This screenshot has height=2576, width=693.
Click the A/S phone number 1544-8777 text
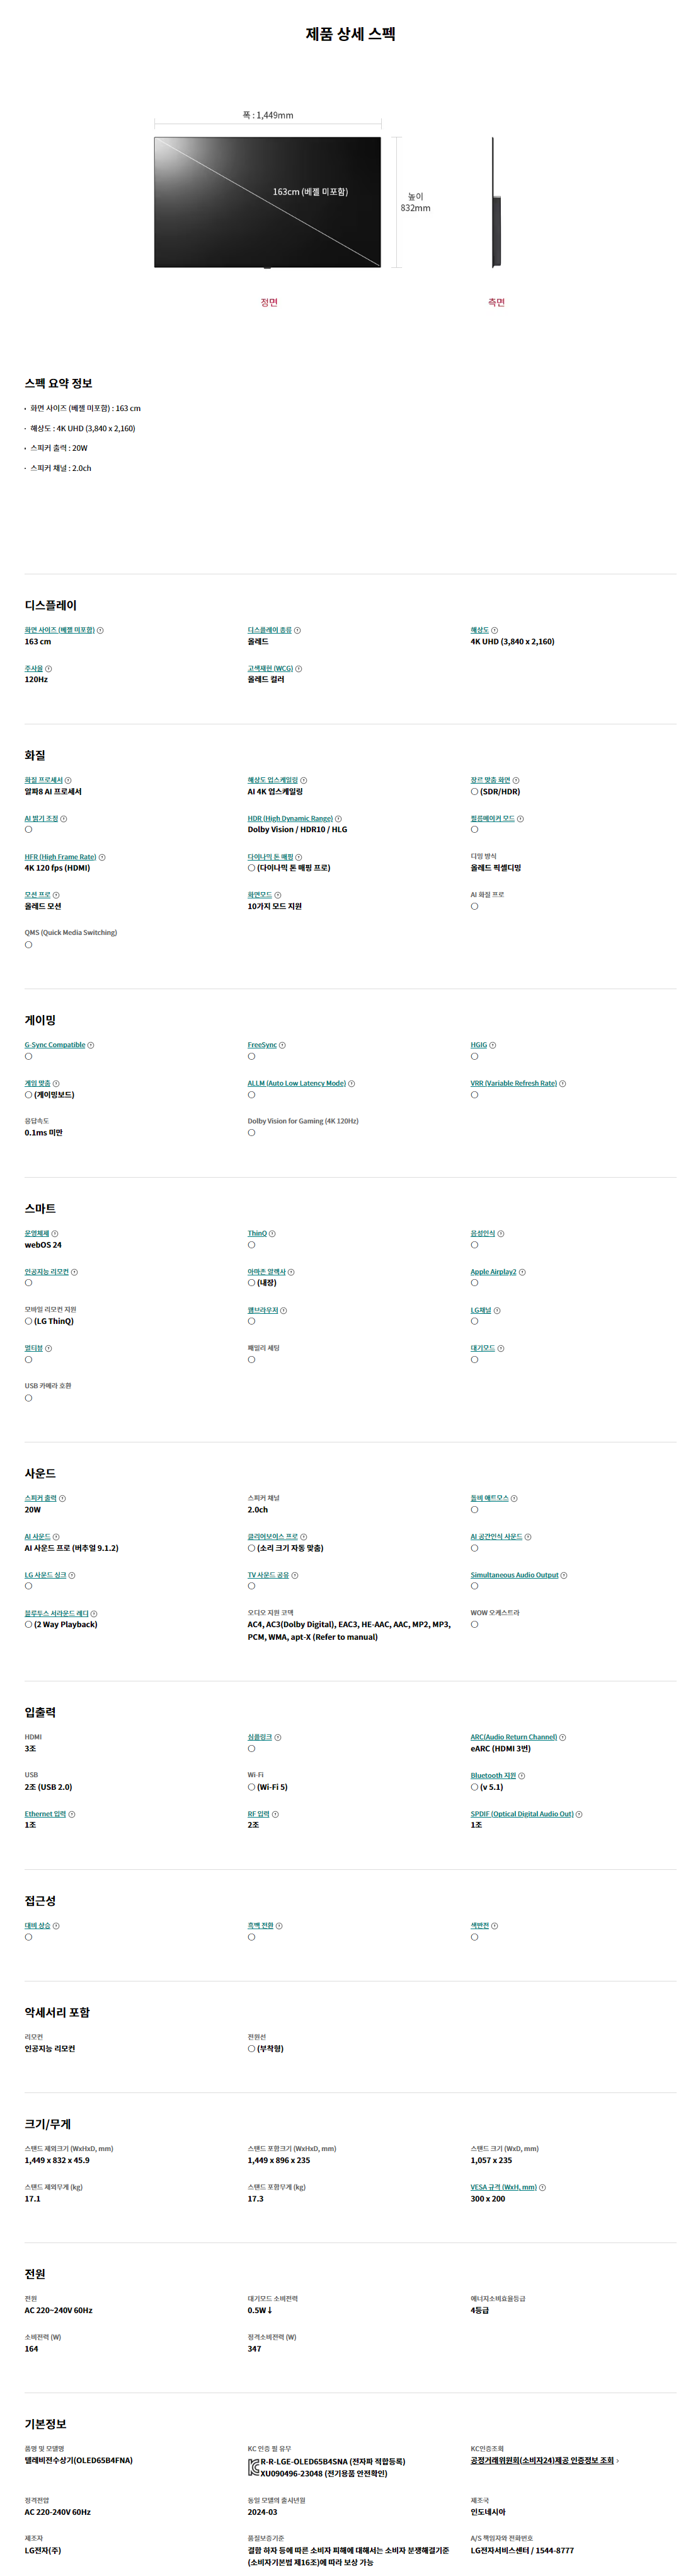point(555,2550)
